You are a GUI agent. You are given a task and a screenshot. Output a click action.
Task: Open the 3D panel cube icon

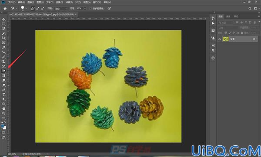(x=213, y=58)
